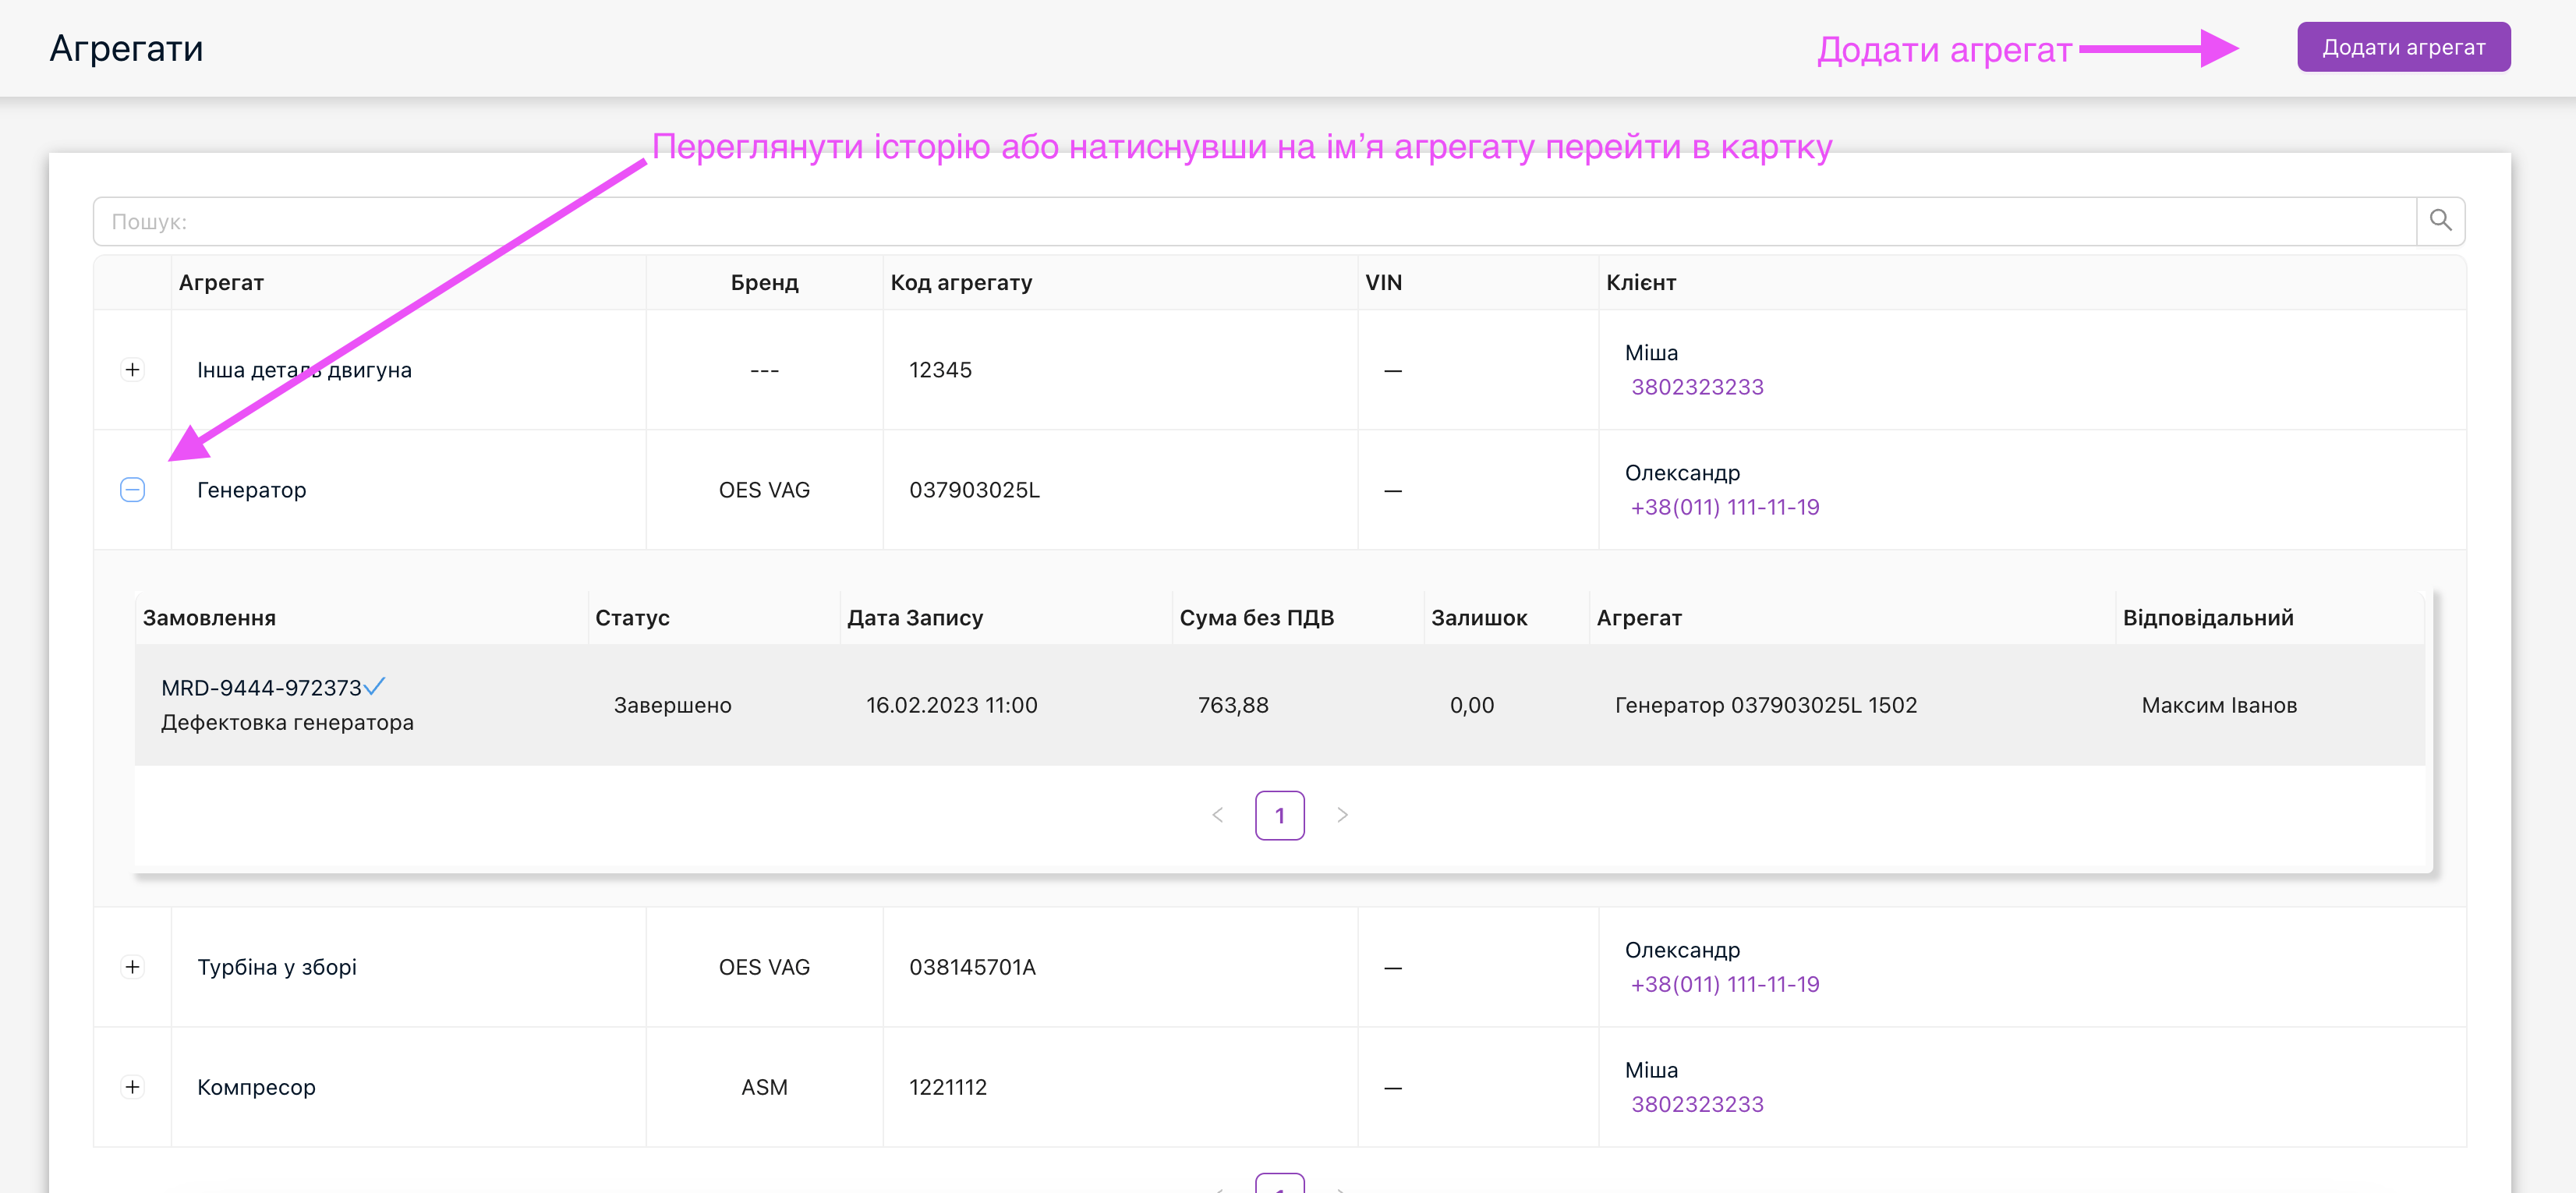This screenshot has width=2576, height=1193.
Task: Select page 1 in order history pagination
Action: pos(1279,815)
